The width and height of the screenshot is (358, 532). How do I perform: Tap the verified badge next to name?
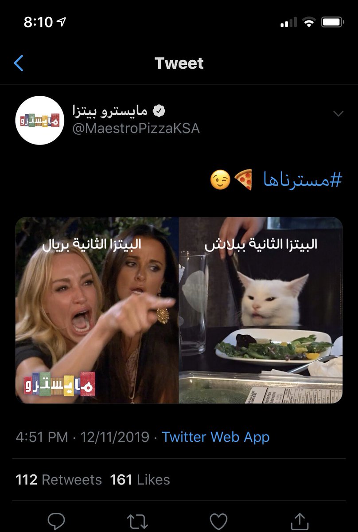click(159, 110)
